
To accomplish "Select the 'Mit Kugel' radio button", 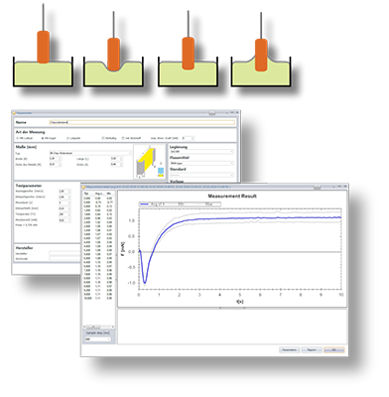I will (x=43, y=138).
